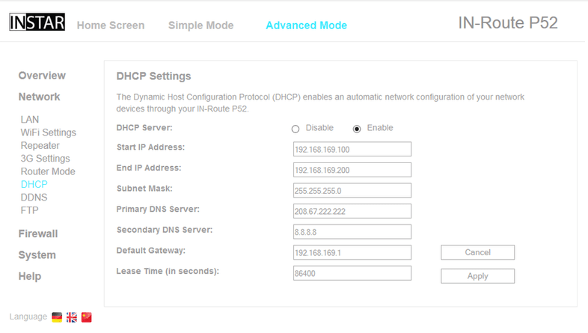Select the German flag language icon
Image resolution: width=588 pixels, height=333 pixels.
(57, 317)
